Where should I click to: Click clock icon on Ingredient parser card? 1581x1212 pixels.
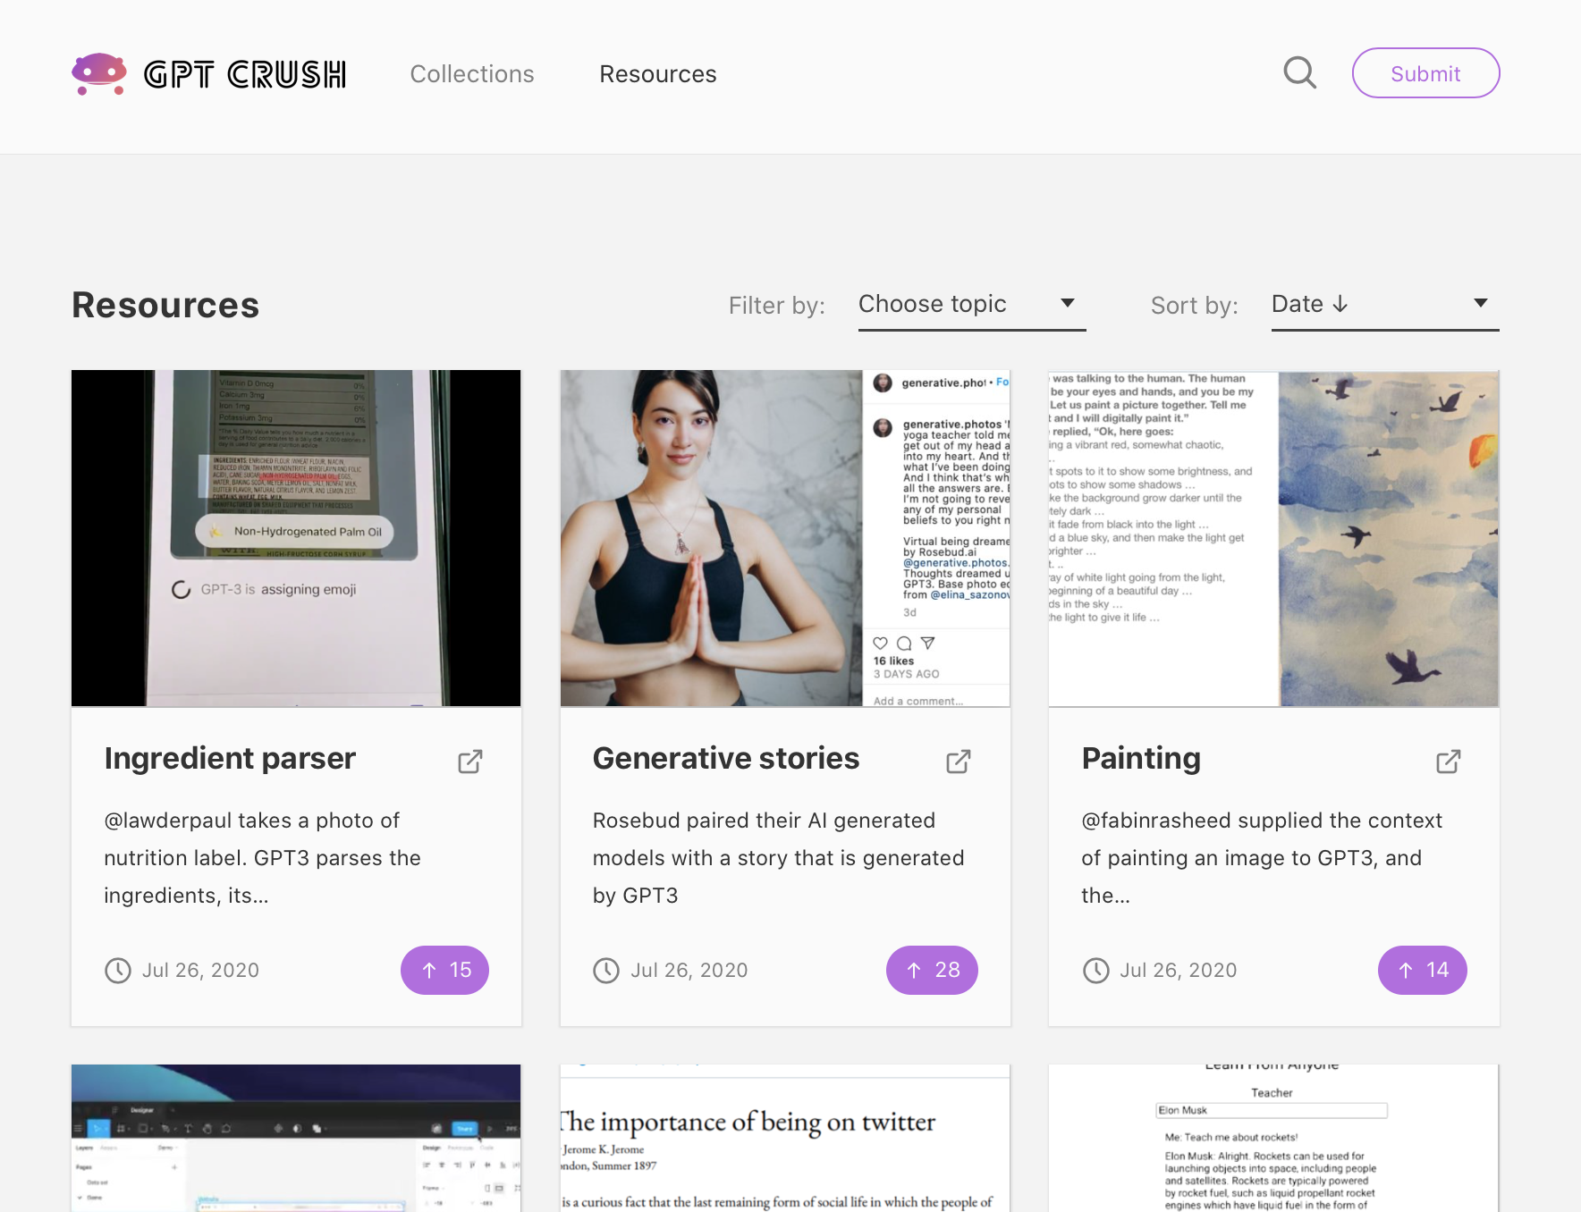(118, 971)
